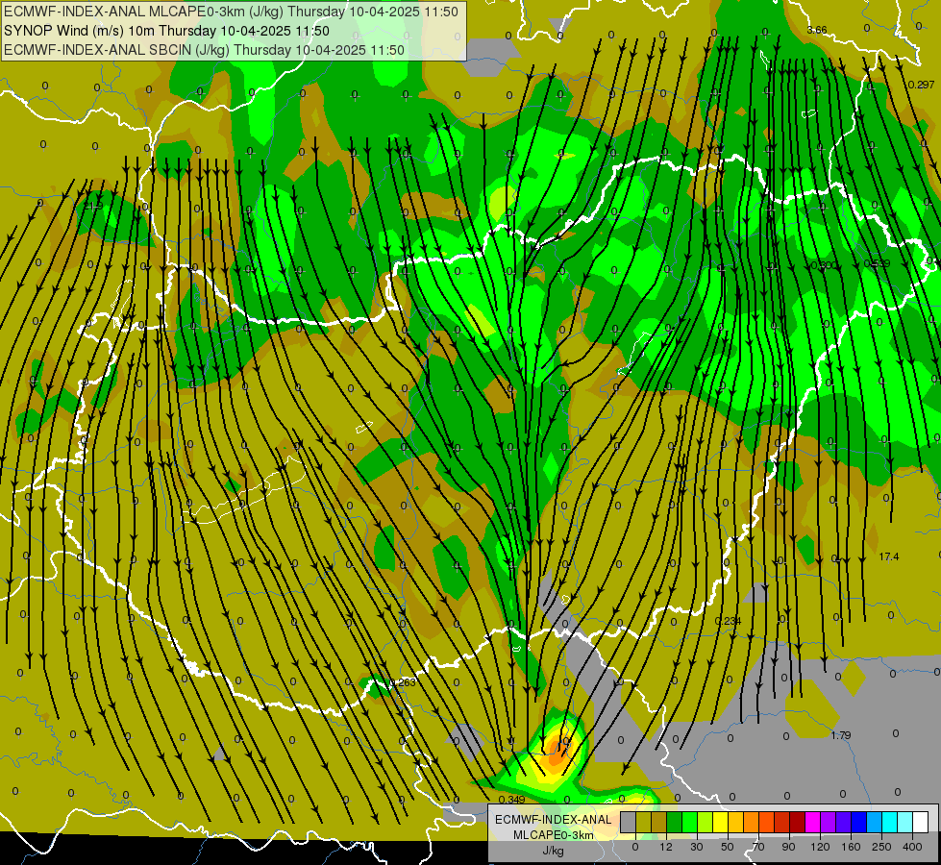Viewport: 941px width, 865px height.
Task: Click the pale cyan legend swatch before tick 400
Action: (905, 822)
